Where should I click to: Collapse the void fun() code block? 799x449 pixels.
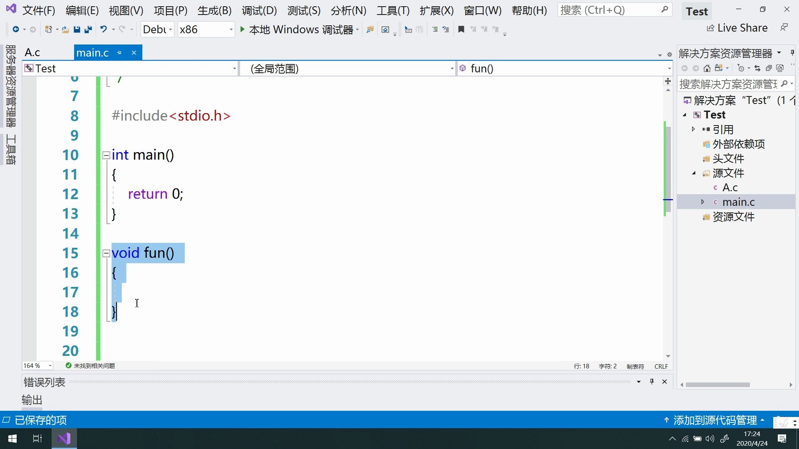(x=106, y=253)
